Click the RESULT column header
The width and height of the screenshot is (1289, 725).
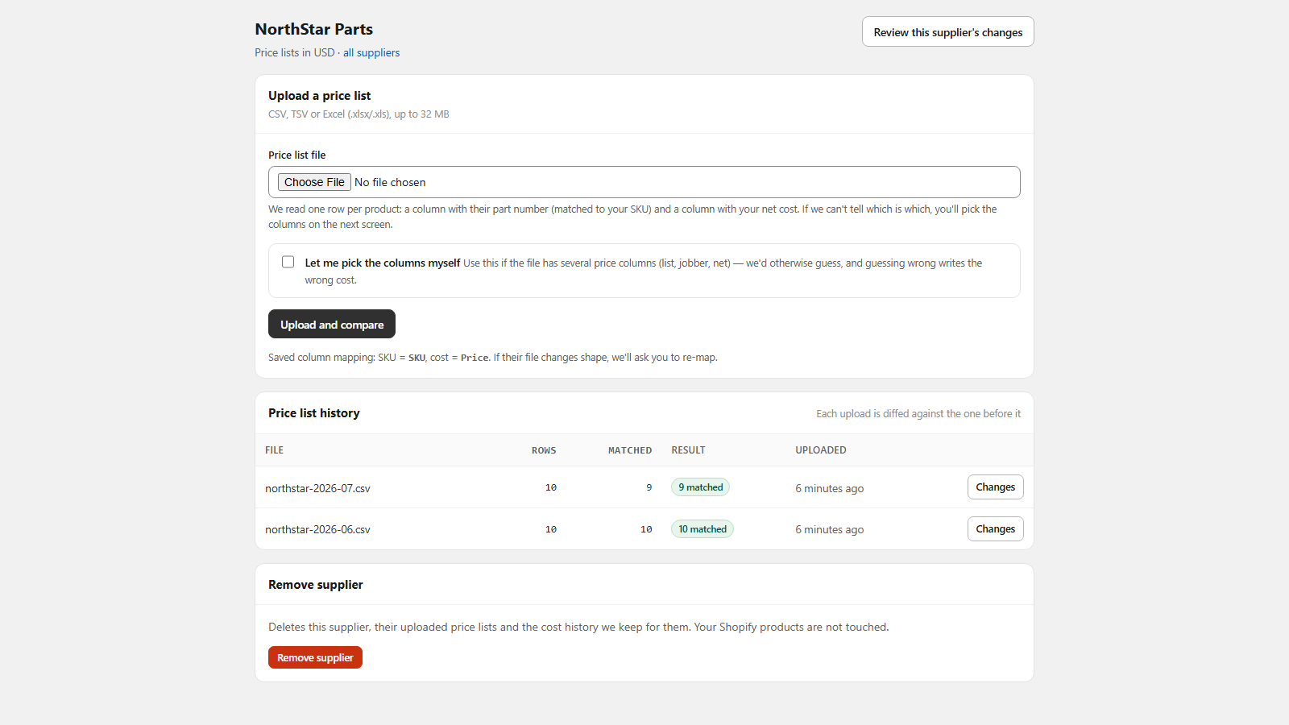(x=688, y=450)
